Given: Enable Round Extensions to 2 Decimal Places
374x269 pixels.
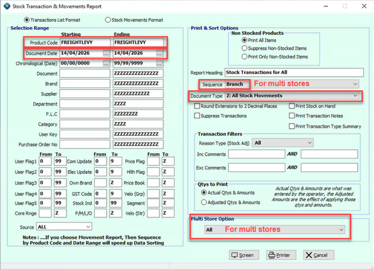Looking at the screenshot, I should 197,106.
